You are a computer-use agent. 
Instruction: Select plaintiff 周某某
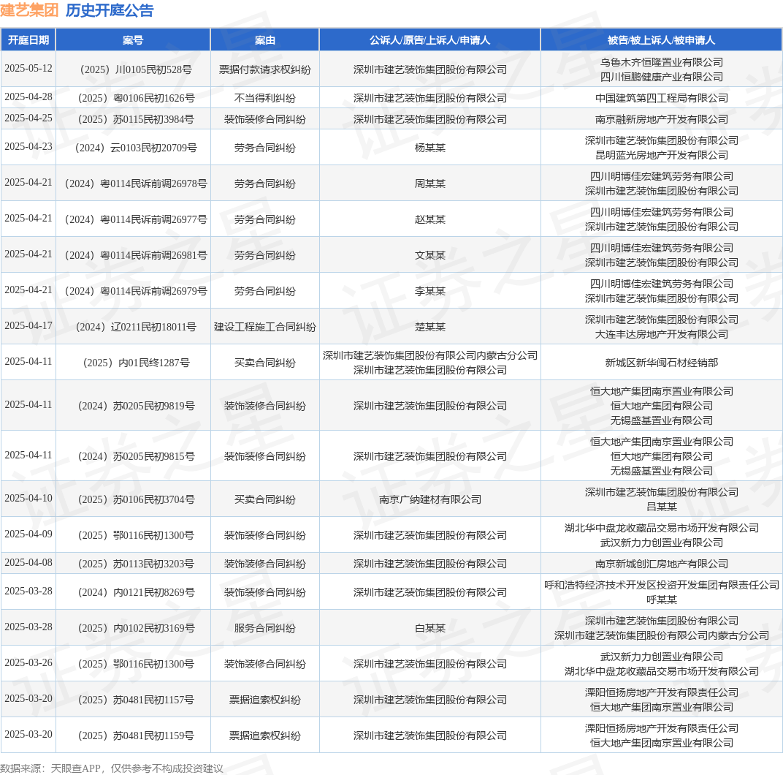(430, 184)
